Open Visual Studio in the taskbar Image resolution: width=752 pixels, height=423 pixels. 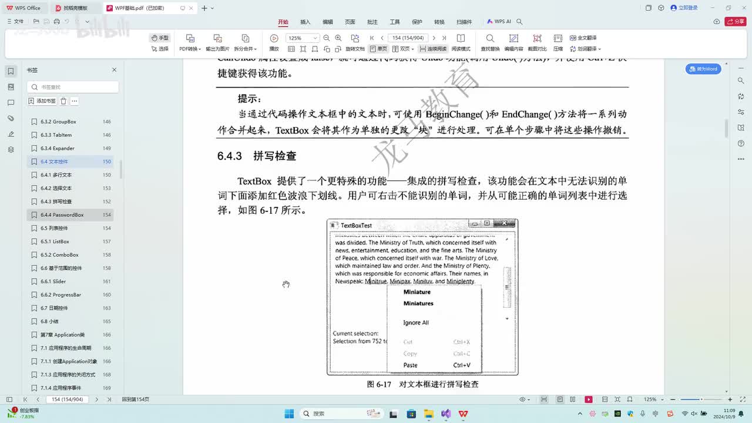point(446,414)
